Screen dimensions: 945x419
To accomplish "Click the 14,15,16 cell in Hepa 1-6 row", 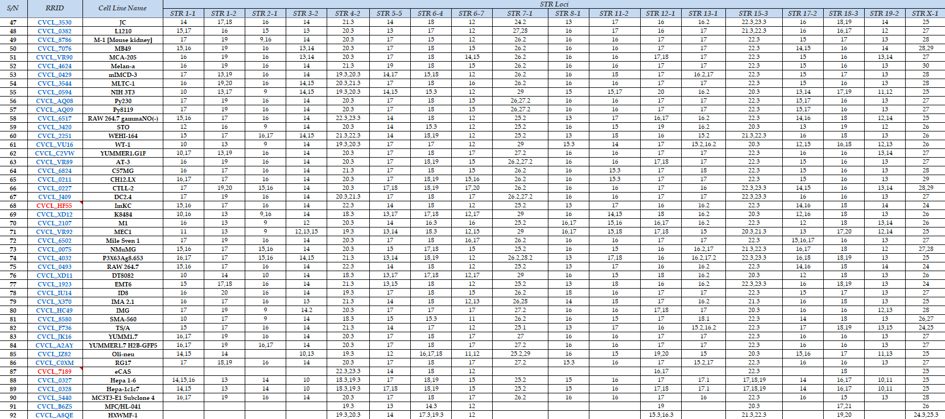I will tap(183, 380).
